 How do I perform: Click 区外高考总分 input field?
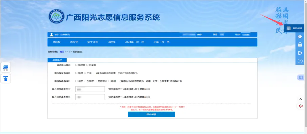click(90, 89)
